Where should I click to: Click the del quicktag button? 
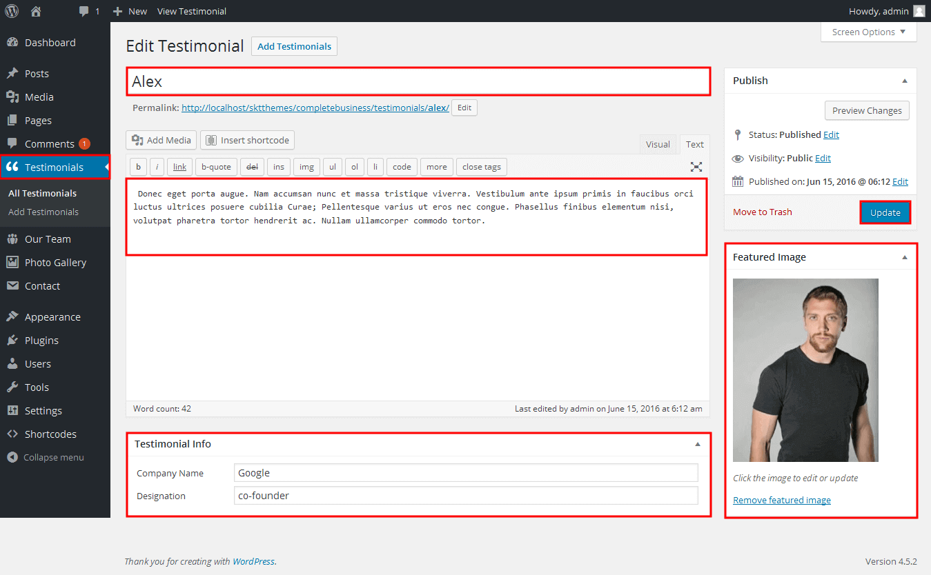(253, 167)
